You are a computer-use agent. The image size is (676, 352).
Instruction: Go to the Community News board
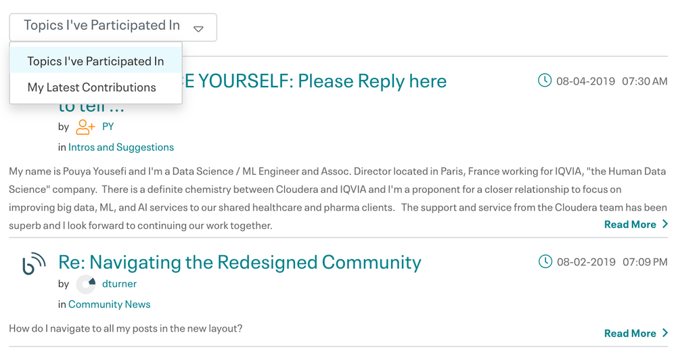pos(109,304)
